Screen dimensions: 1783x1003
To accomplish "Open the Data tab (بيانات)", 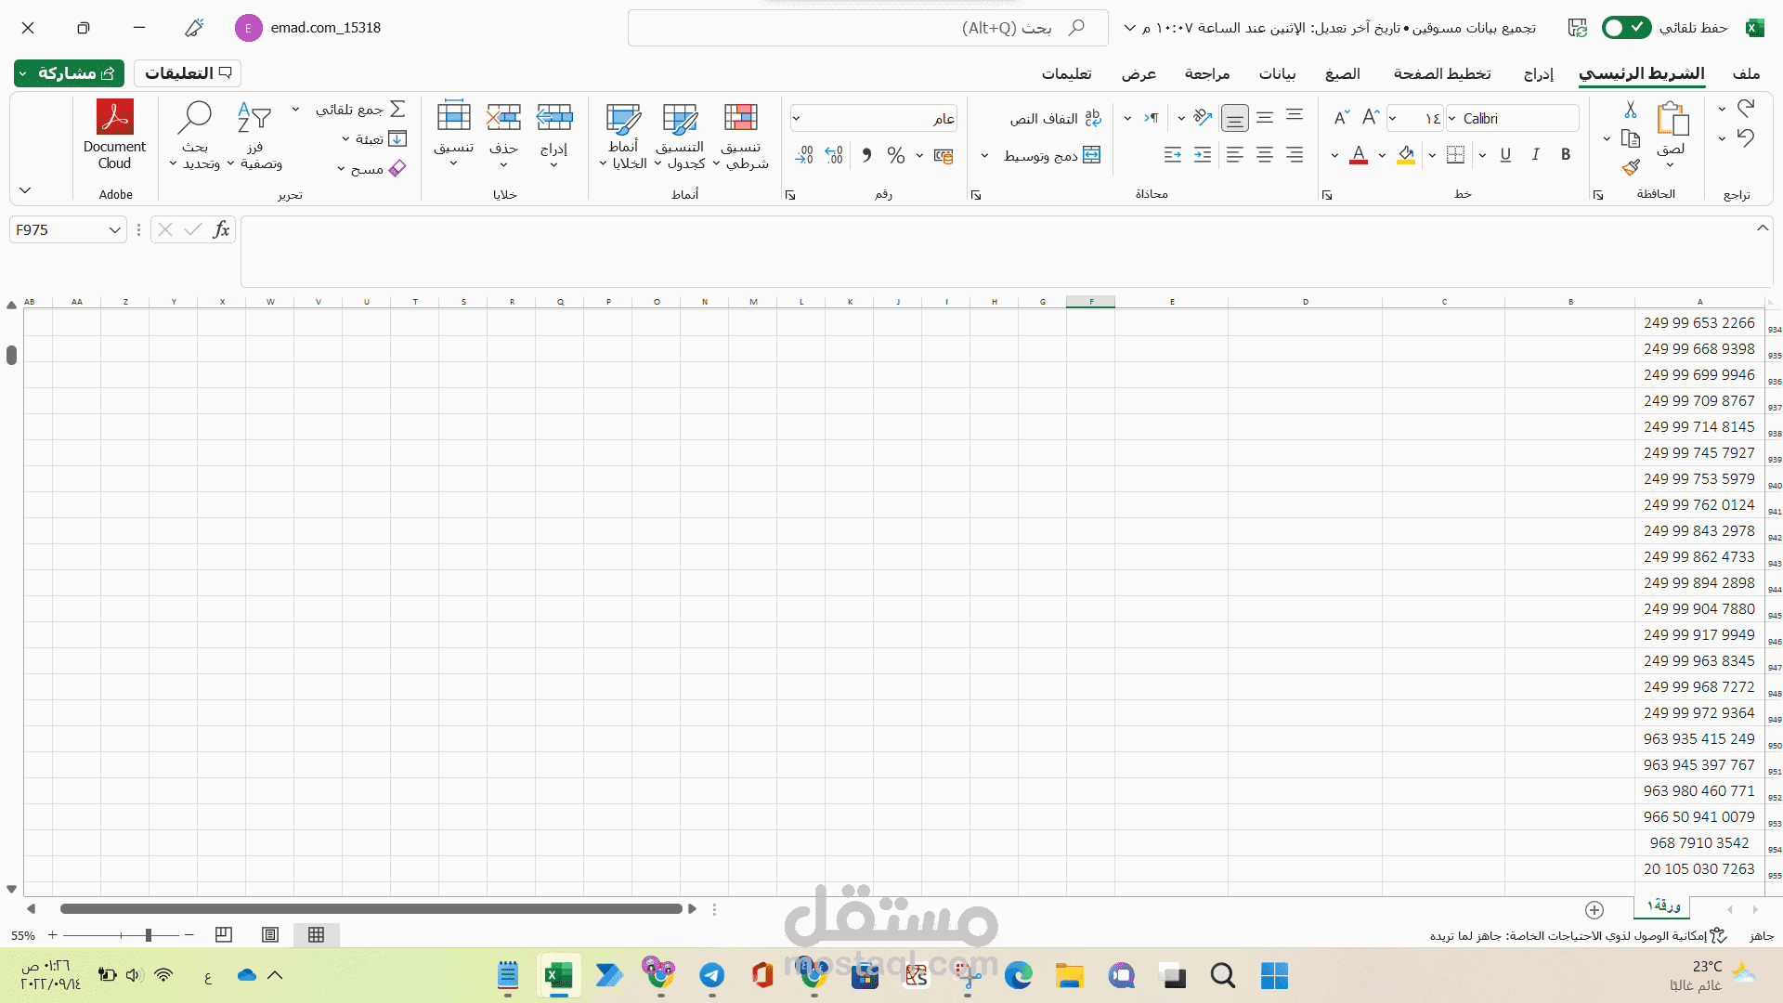I will tap(1277, 74).
